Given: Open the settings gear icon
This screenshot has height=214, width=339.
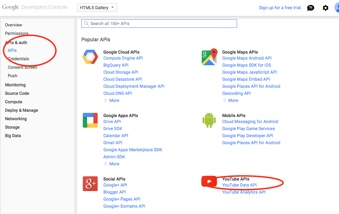Looking at the screenshot, I should [325, 8].
